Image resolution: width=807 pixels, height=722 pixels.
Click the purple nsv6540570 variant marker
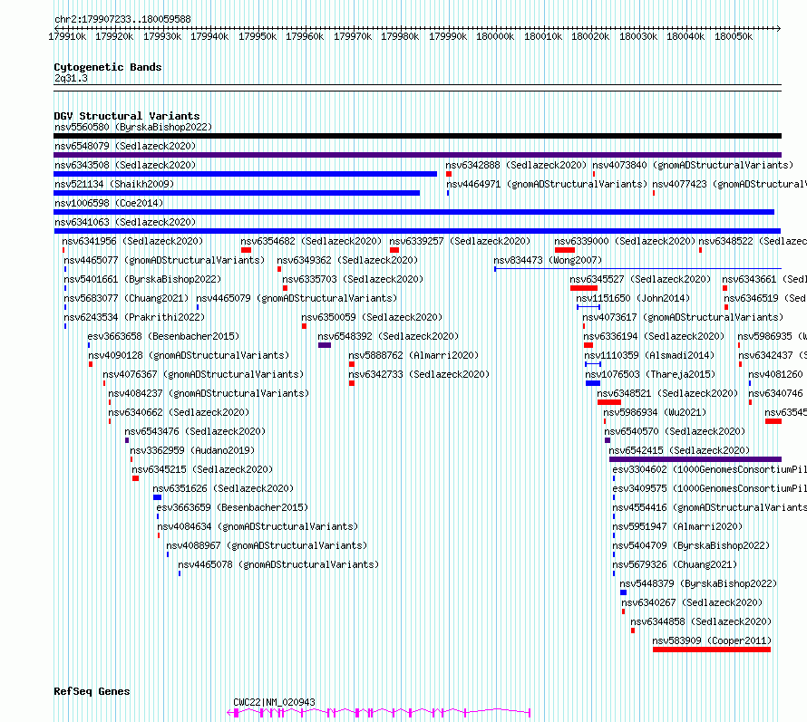(608, 440)
